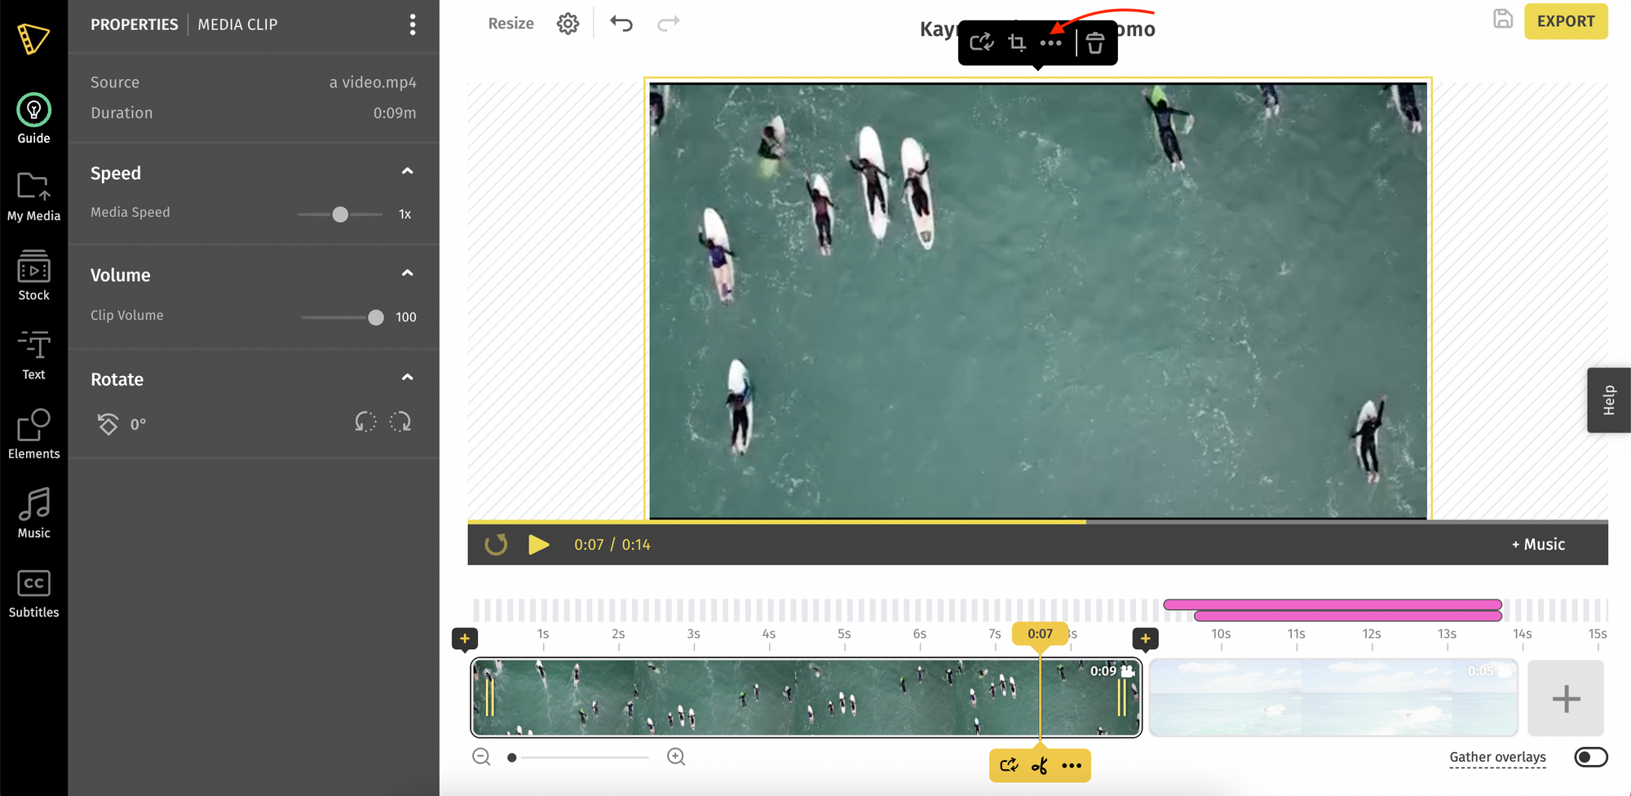Click the save project icon
Image resolution: width=1631 pixels, height=796 pixels.
pos(1503,19)
